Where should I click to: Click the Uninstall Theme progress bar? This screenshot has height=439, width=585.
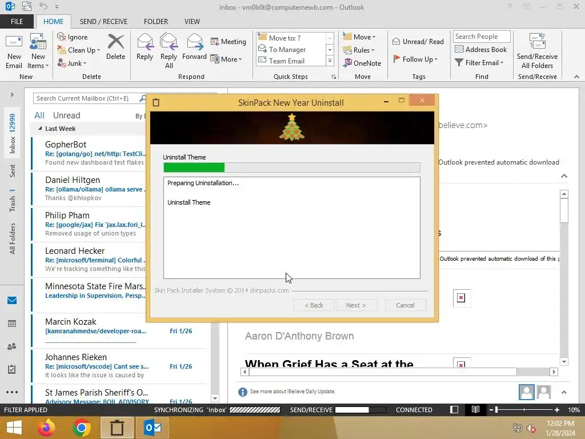(x=292, y=167)
